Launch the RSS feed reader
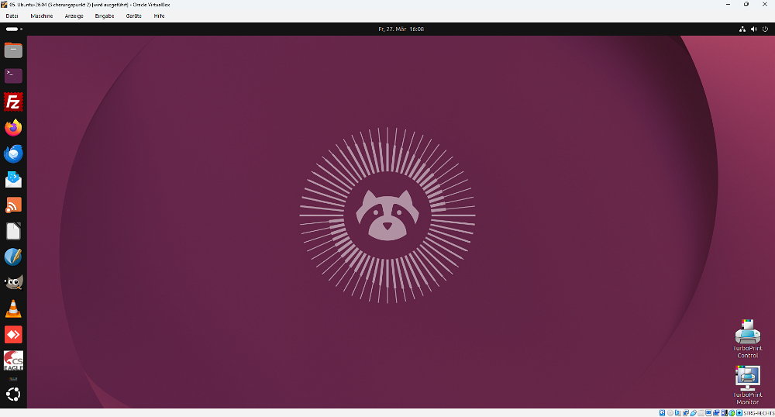This screenshot has height=417, width=775. pyautogui.click(x=13, y=205)
